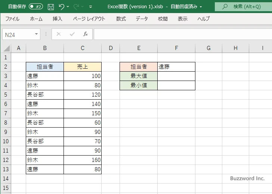Image resolution: width=272 pixels, height=194 pixels.
Task: Select the cell with value 100
Action: [83, 76]
